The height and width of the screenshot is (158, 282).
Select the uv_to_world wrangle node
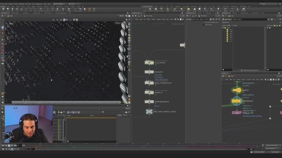pos(149,62)
